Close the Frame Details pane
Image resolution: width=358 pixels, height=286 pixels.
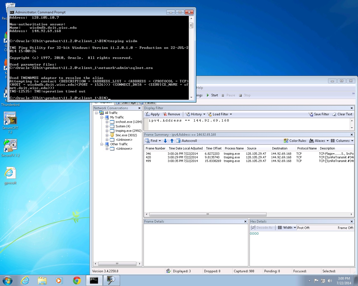point(245,221)
